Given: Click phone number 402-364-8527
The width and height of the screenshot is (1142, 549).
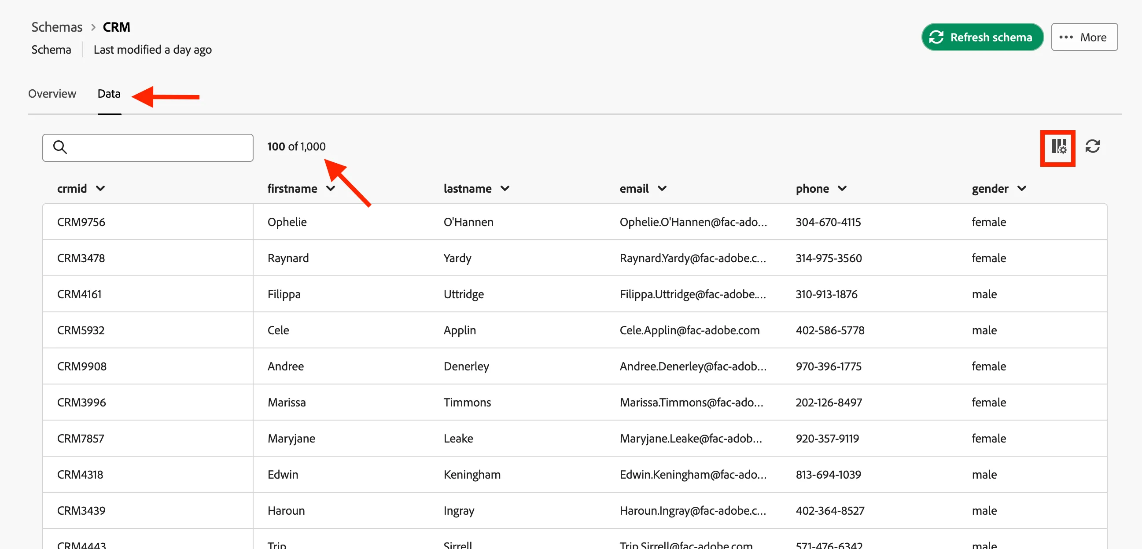Looking at the screenshot, I should click(x=830, y=510).
